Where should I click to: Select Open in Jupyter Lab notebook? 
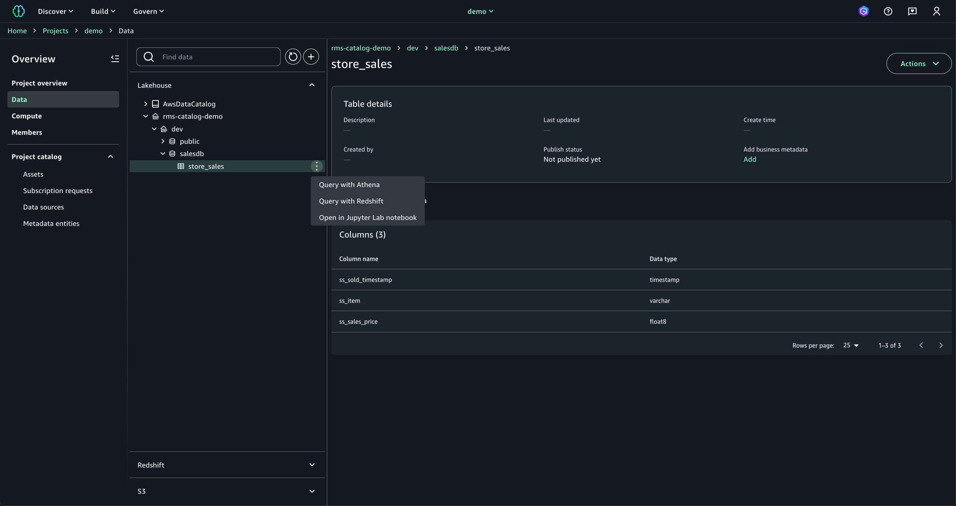pyautogui.click(x=368, y=217)
